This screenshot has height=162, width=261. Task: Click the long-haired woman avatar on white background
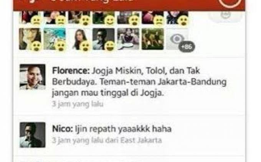point(79,39)
